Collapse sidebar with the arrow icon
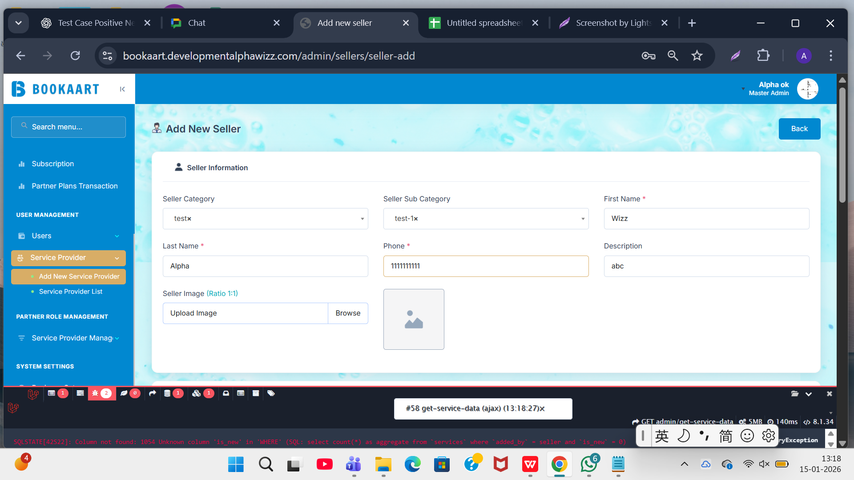 (122, 89)
